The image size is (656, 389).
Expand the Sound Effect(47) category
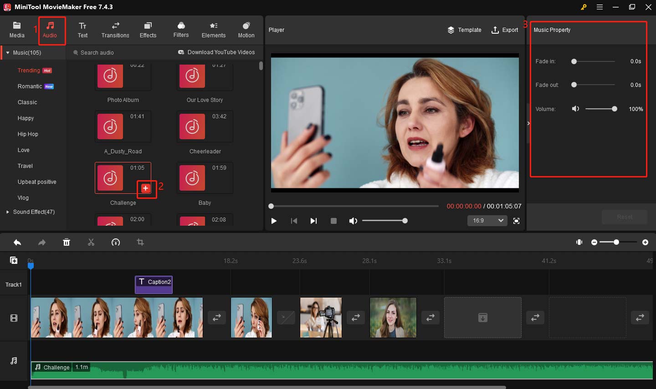click(x=8, y=212)
